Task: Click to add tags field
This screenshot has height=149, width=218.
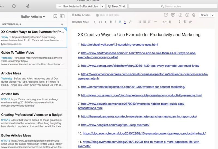Action: (107, 15)
